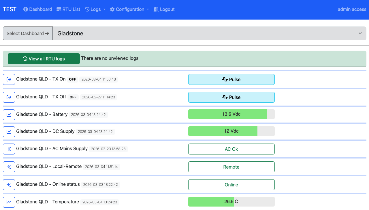
Task: Click the TX On output icon
Action: 9,79
